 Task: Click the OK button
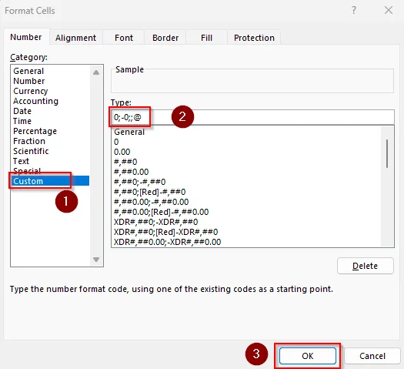point(308,356)
